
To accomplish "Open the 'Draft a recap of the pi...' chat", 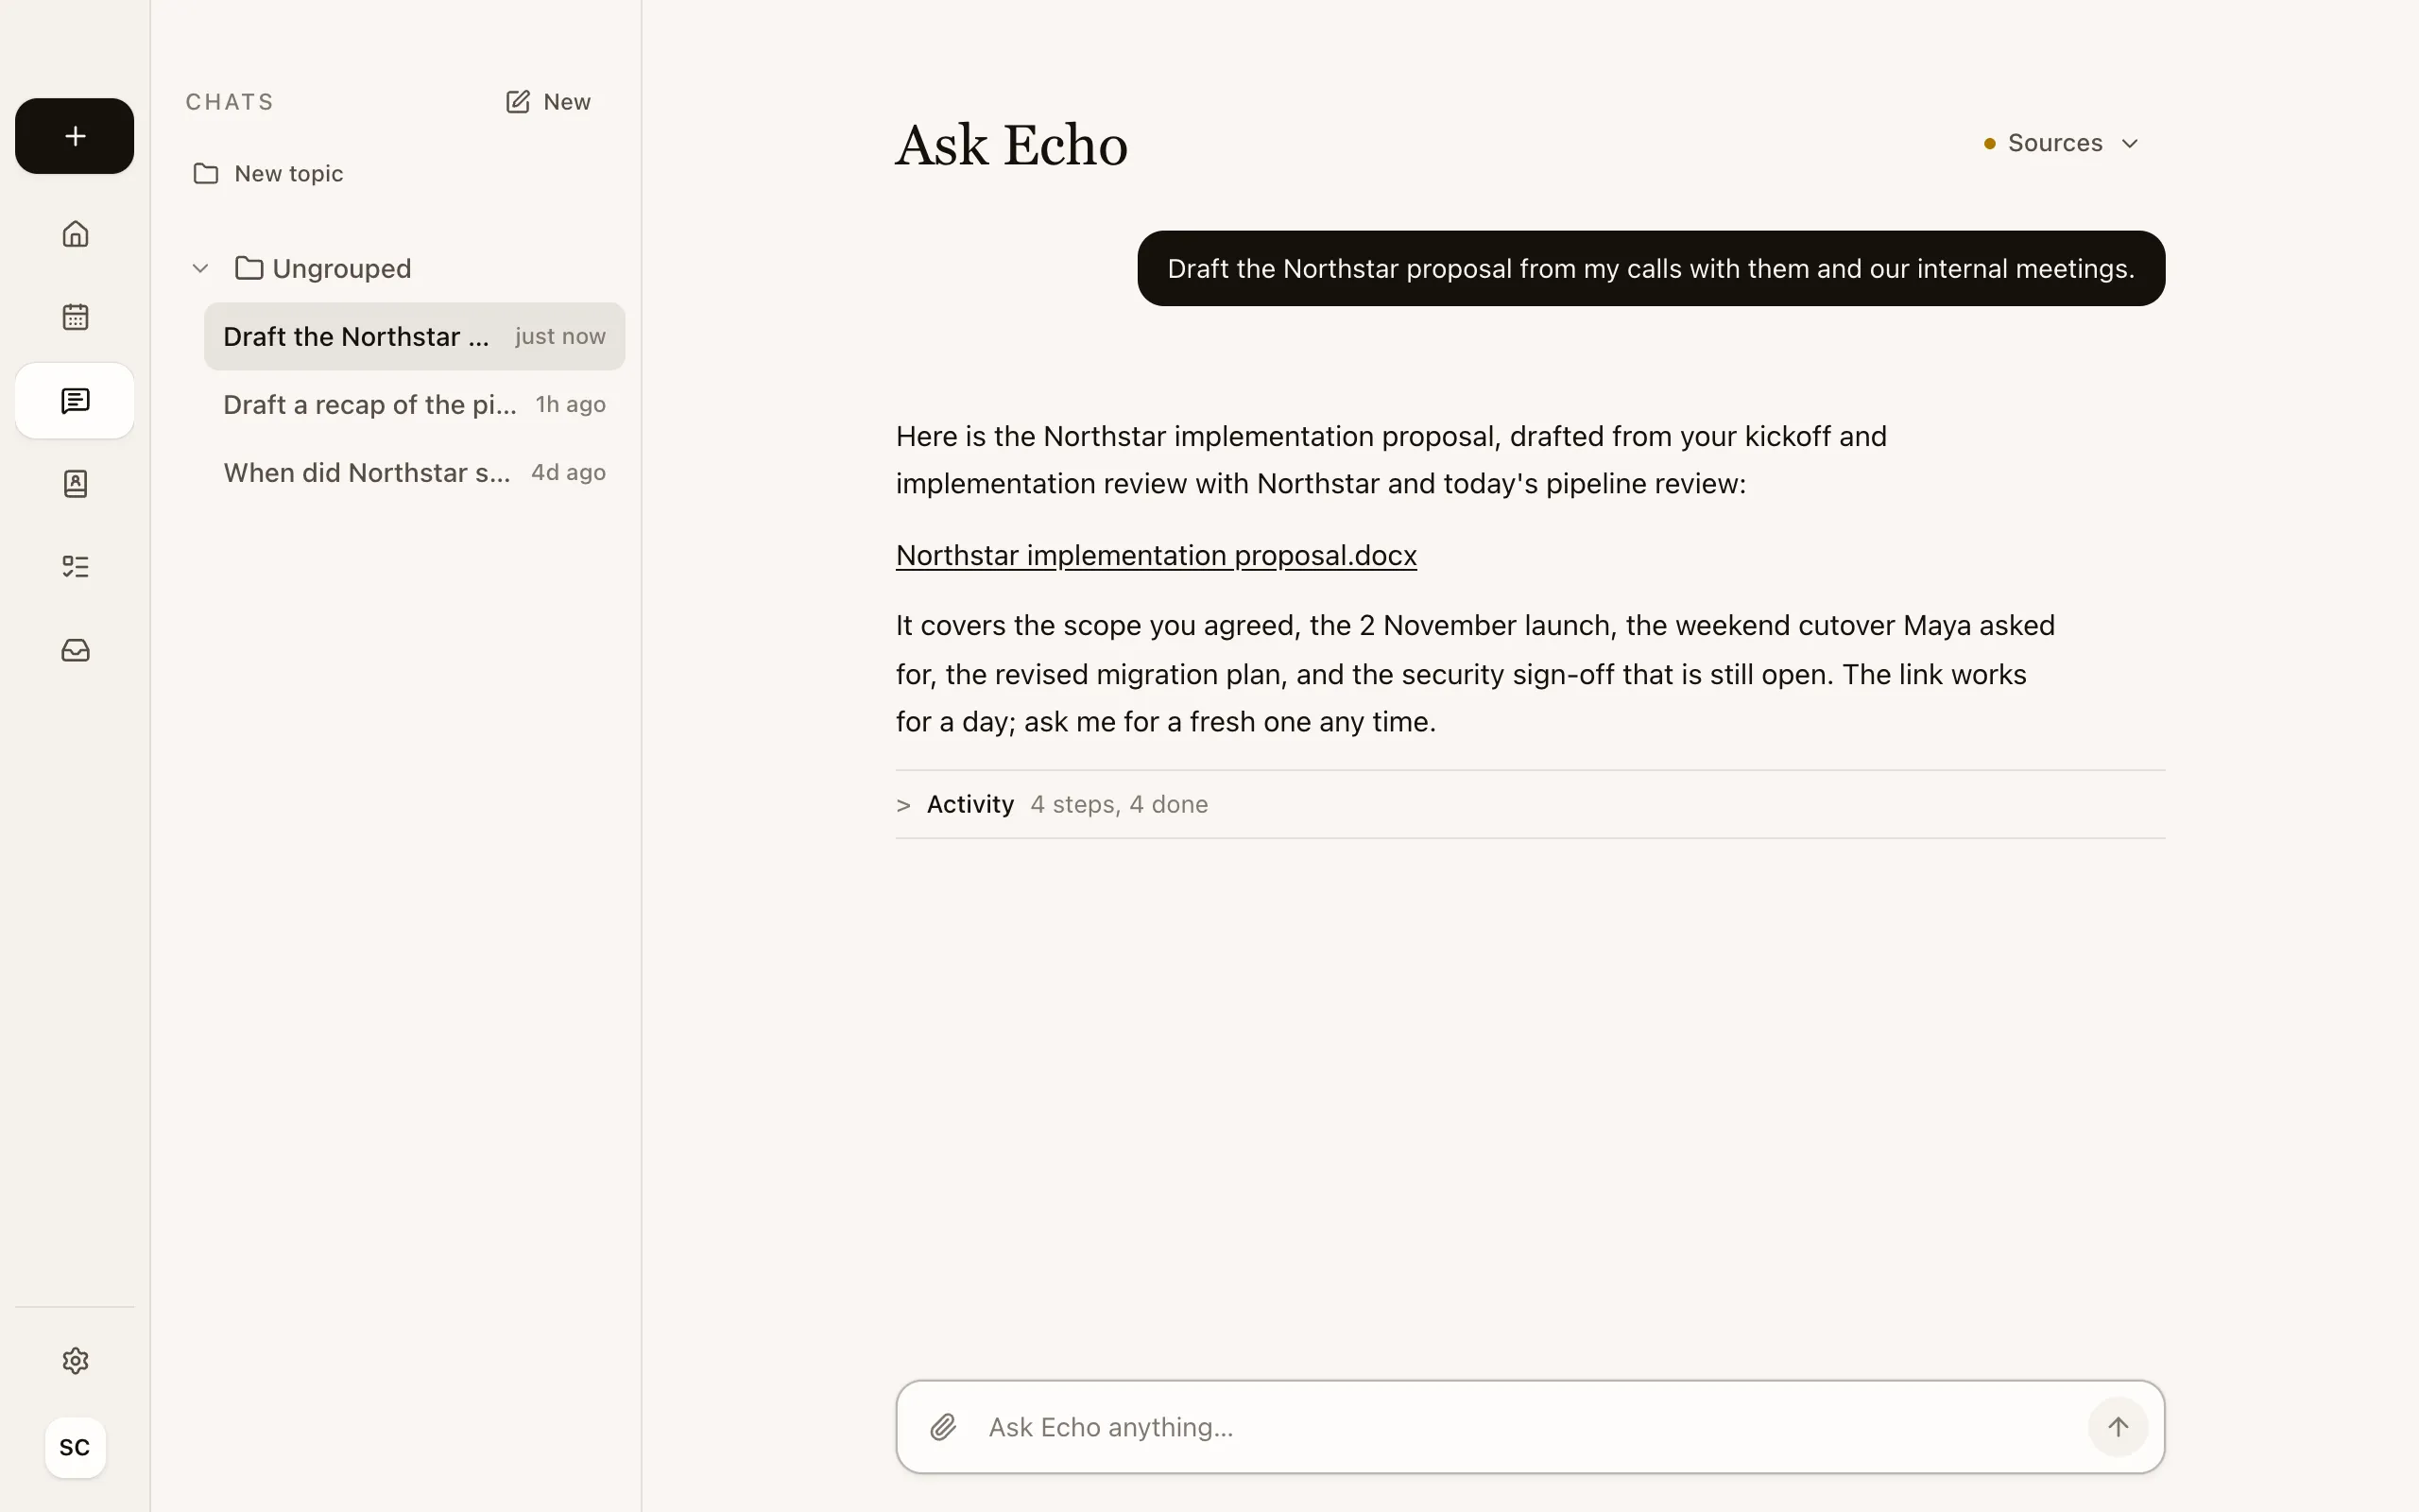I will click(x=414, y=404).
